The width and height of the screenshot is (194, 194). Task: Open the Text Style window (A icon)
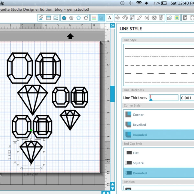[109, 18]
